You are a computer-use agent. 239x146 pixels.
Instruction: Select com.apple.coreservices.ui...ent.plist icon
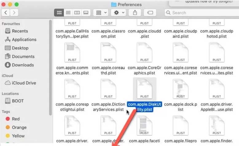[180, 52]
